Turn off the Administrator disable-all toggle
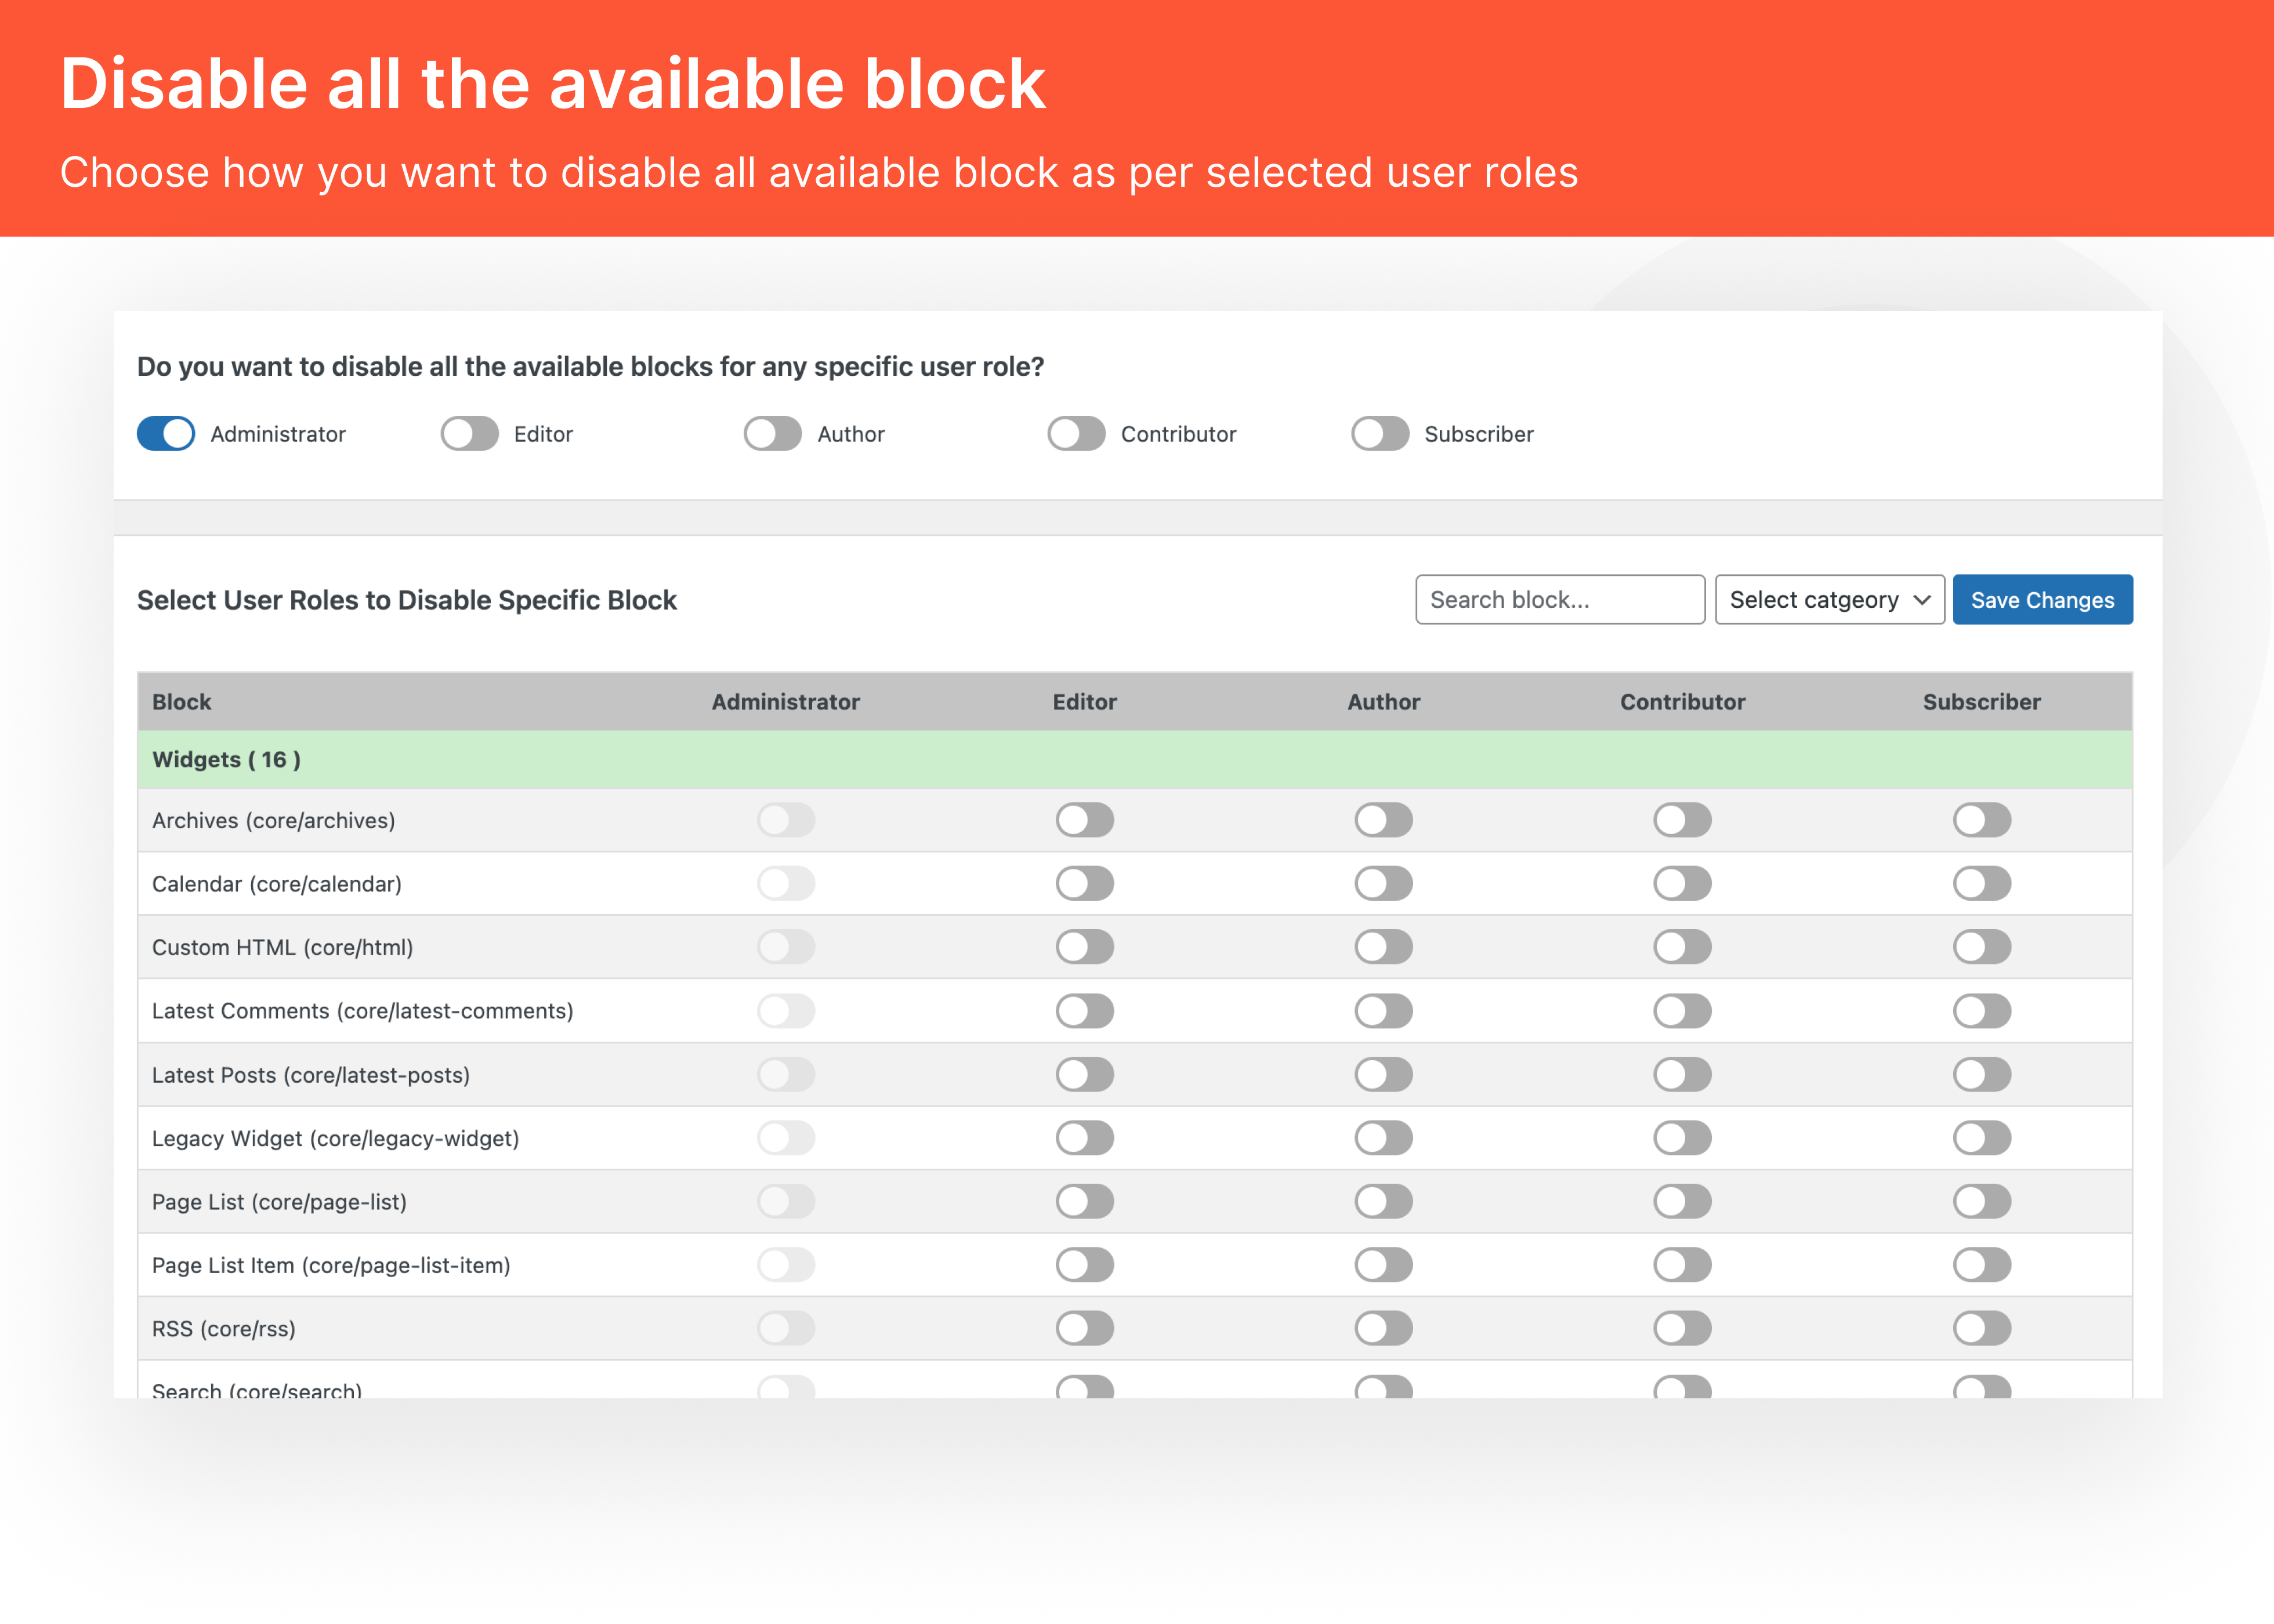The width and height of the screenshot is (2274, 1624). [x=166, y=434]
